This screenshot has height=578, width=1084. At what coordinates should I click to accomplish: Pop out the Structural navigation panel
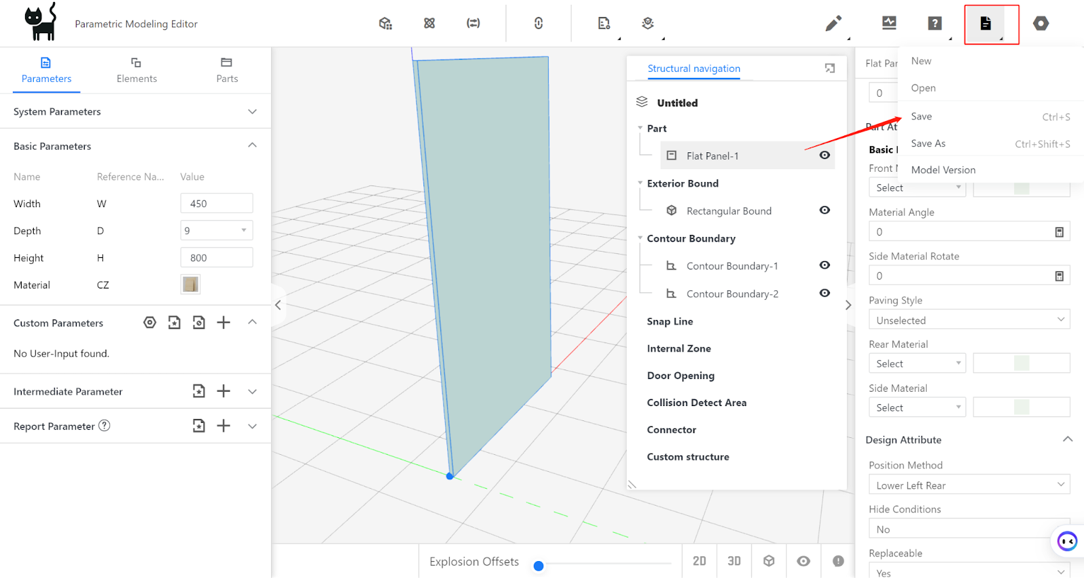click(x=830, y=68)
